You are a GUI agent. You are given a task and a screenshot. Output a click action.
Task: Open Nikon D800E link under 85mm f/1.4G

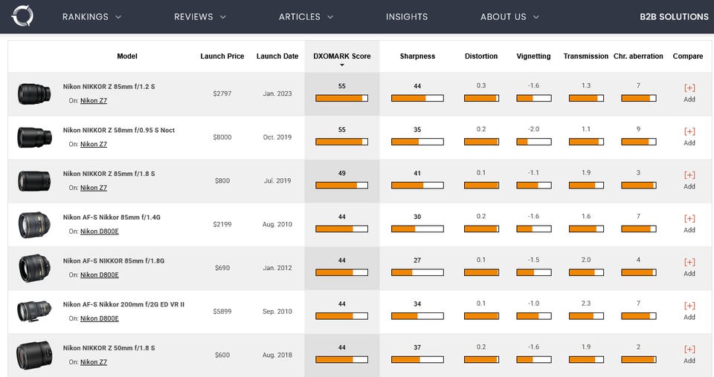(99, 232)
